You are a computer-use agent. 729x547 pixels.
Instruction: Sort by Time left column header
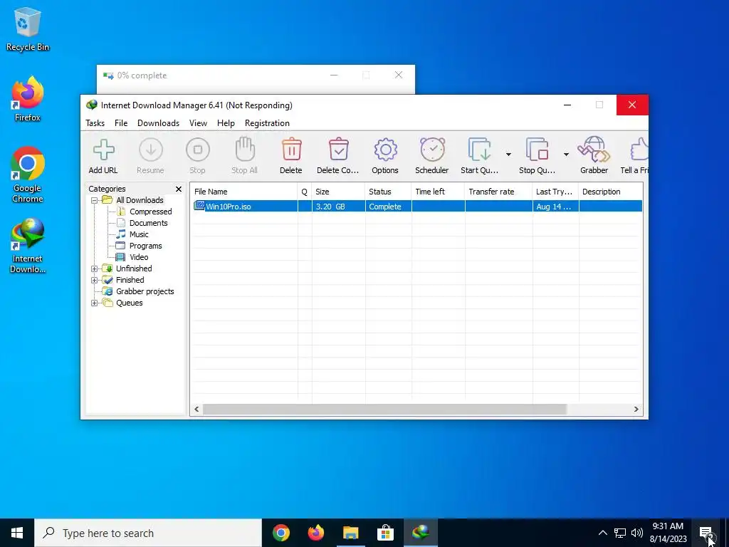[438, 192]
